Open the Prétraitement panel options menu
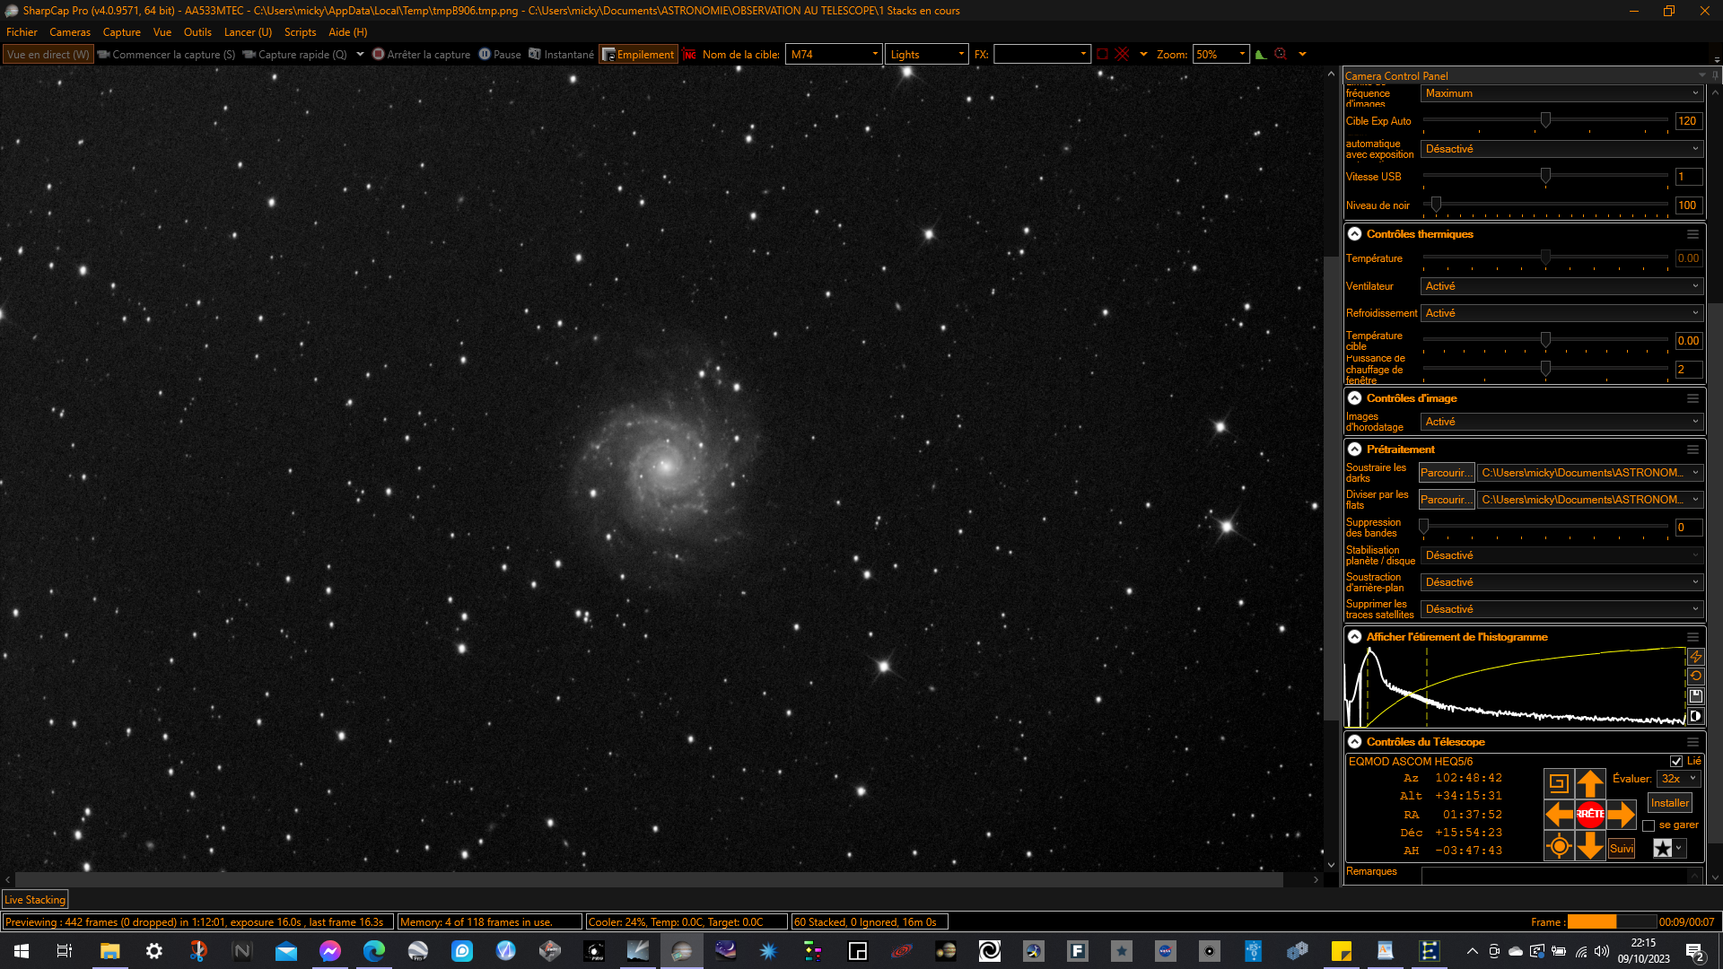1723x969 pixels. point(1692,450)
